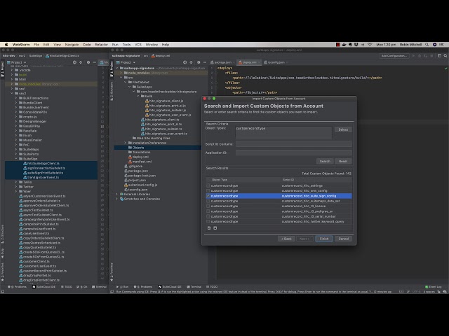This screenshot has width=449, height=336.
Task: Check the customrecord_hitc_settings row checkbox
Action: tap(208, 185)
